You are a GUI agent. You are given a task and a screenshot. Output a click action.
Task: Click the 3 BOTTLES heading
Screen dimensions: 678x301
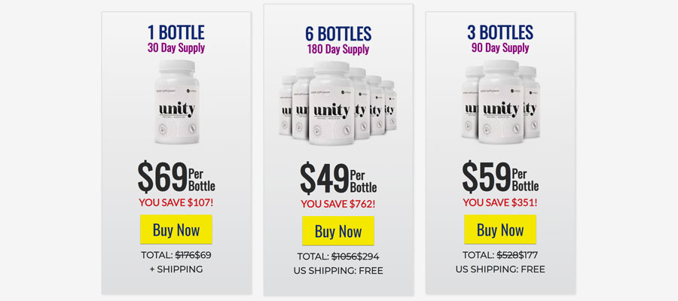(500, 32)
